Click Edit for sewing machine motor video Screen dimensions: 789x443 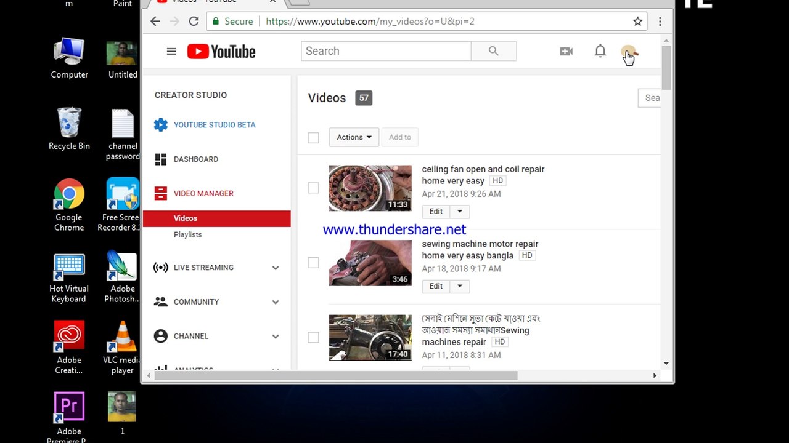pyautogui.click(x=436, y=286)
